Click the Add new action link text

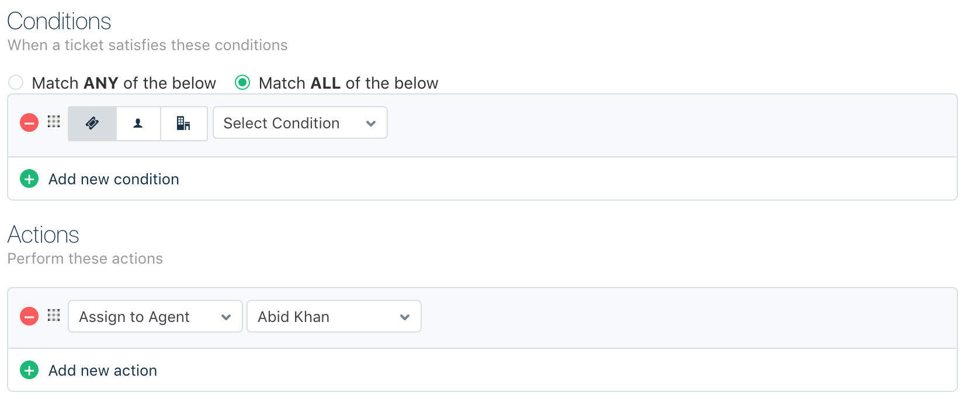click(x=103, y=370)
